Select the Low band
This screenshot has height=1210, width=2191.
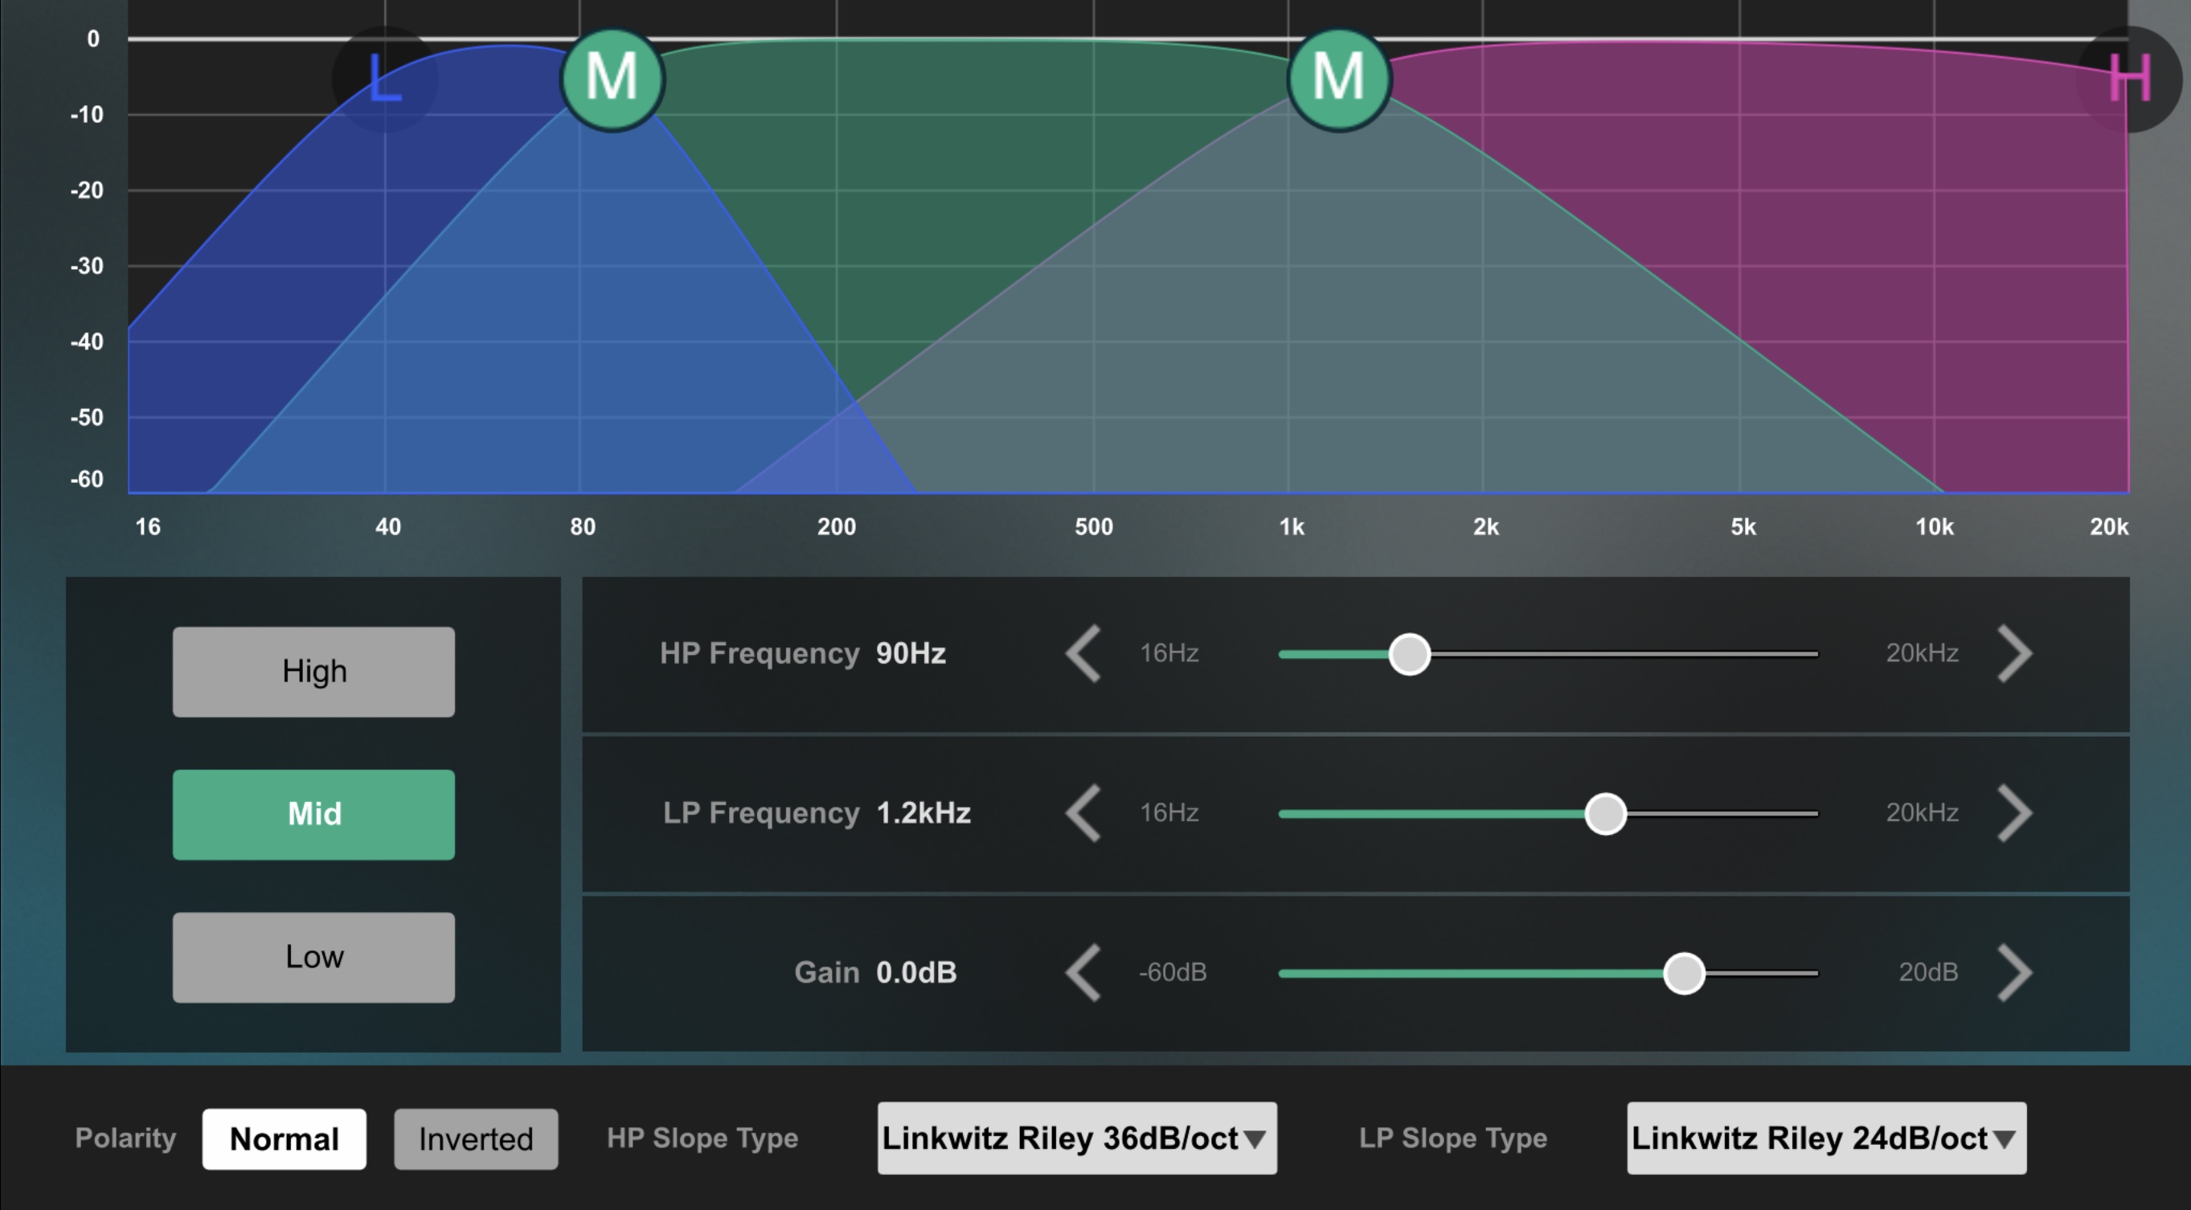coord(313,957)
